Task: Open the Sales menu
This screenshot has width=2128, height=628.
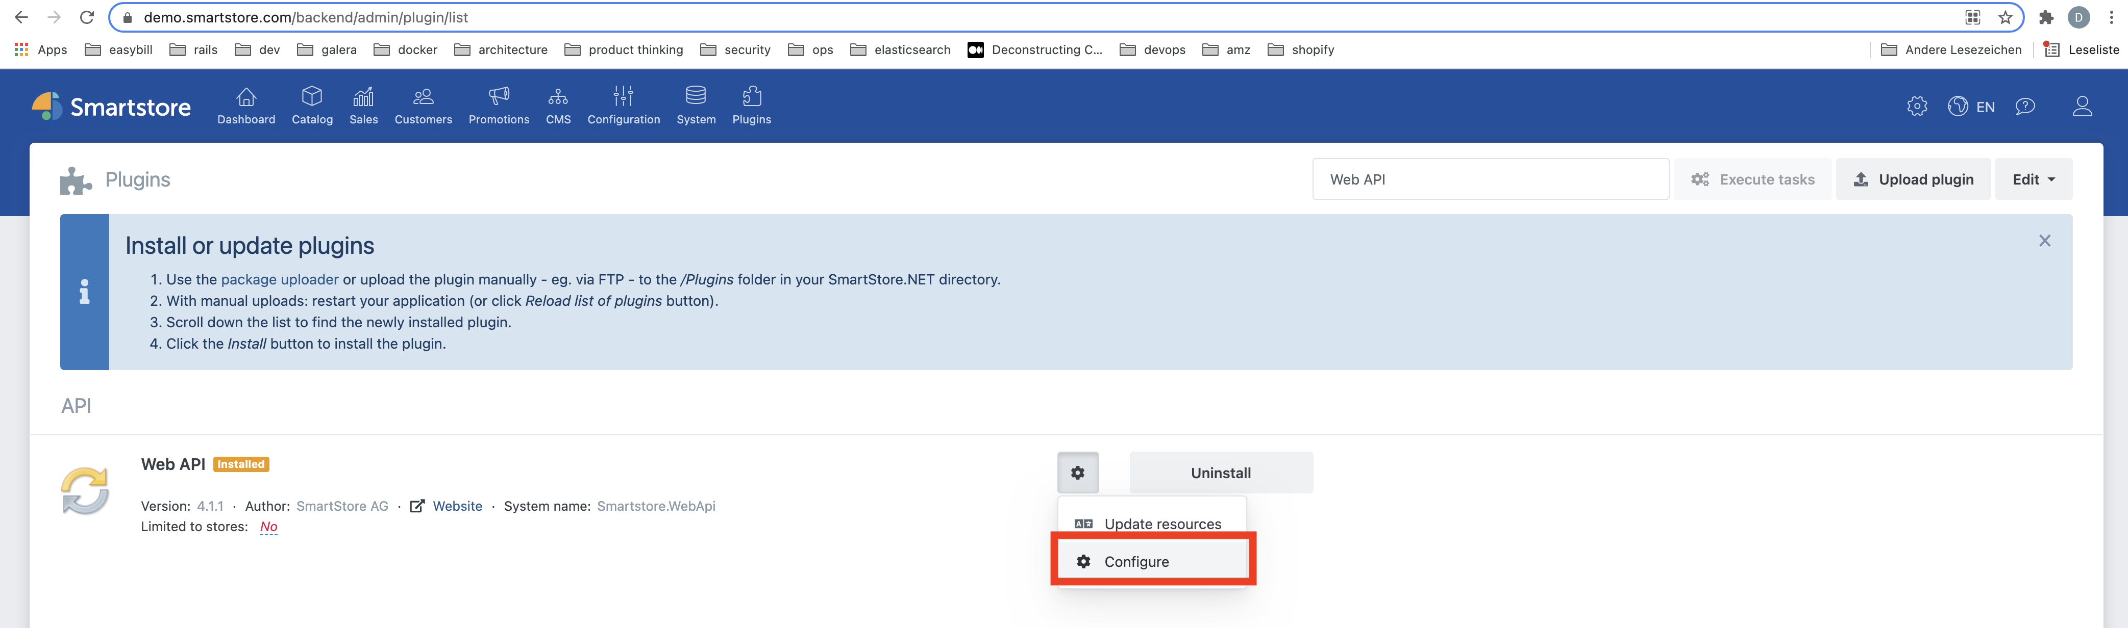Action: point(363,107)
